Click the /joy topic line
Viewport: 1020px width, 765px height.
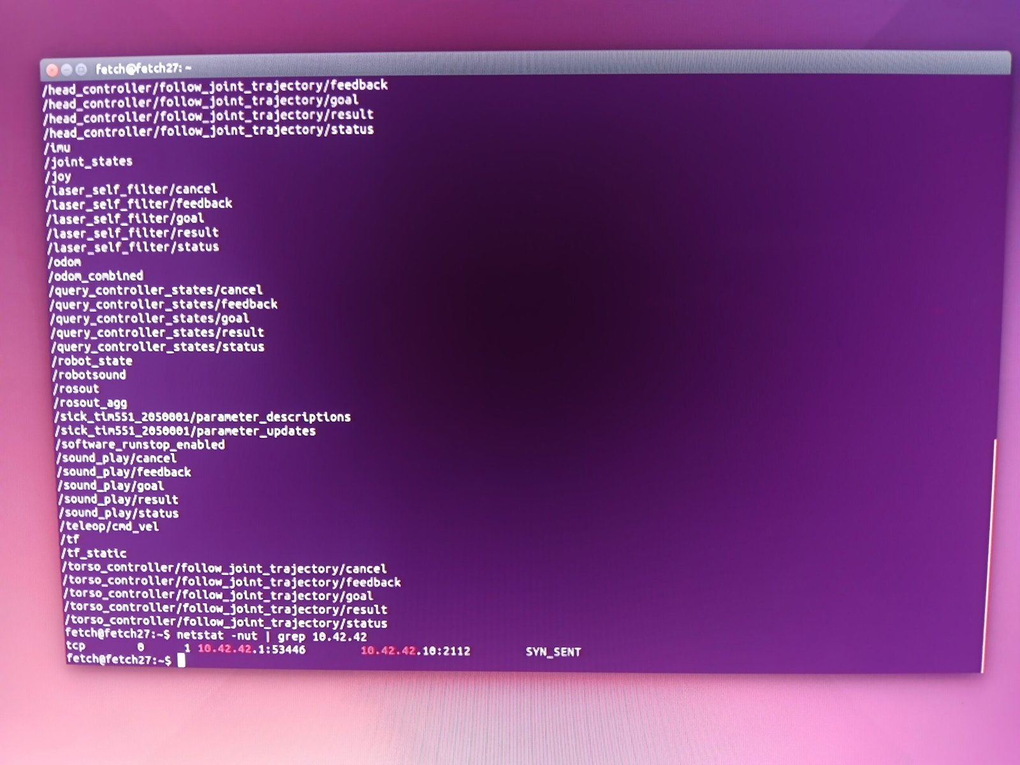pos(59,177)
